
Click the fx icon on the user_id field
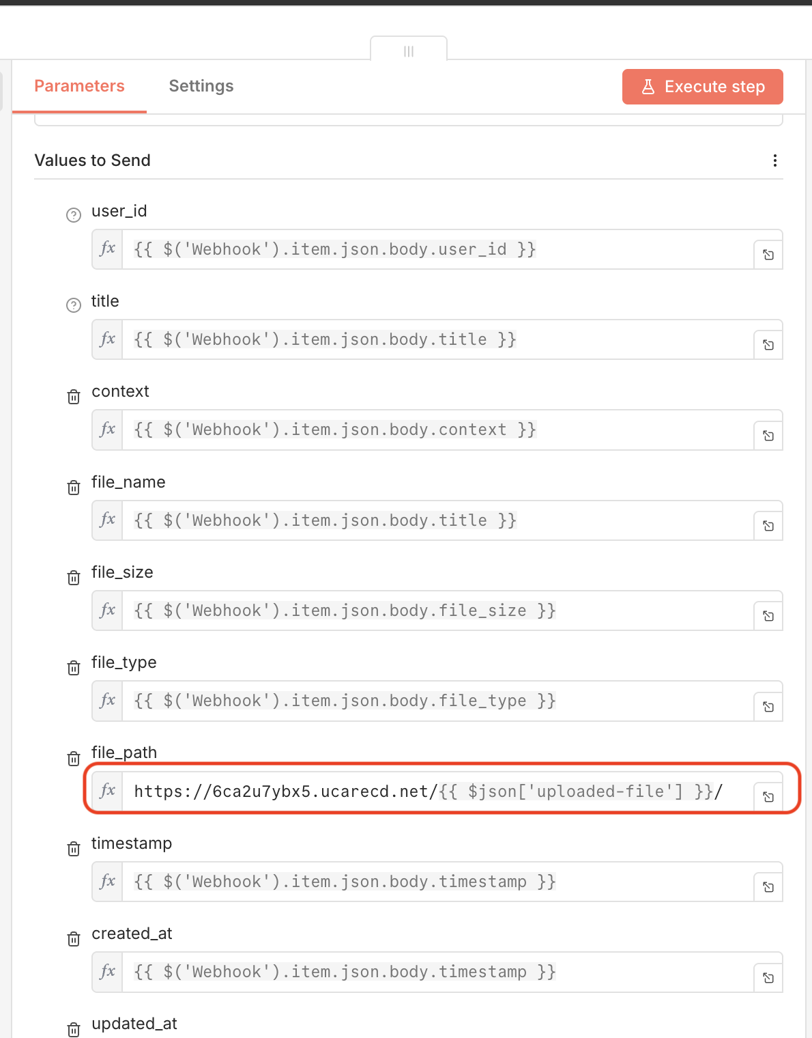pyautogui.click(x=107, y=249)
